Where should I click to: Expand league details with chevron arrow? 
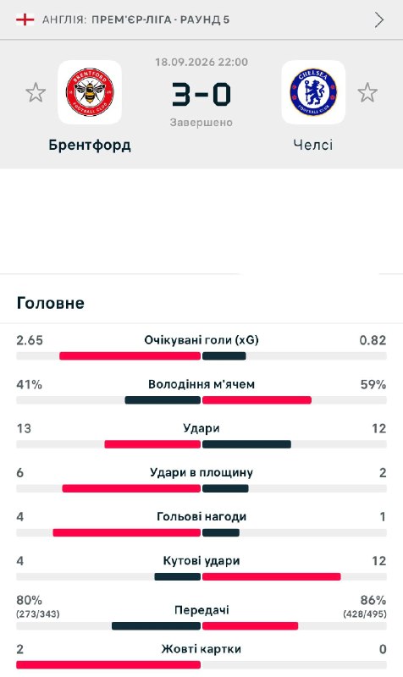pos(379,19)
